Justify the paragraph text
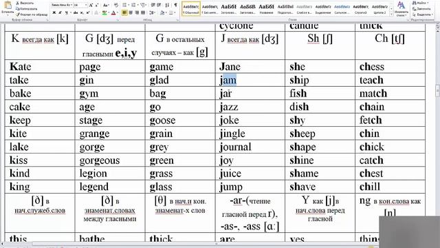The width and height of the screenshot is (440, 248). 143,12
